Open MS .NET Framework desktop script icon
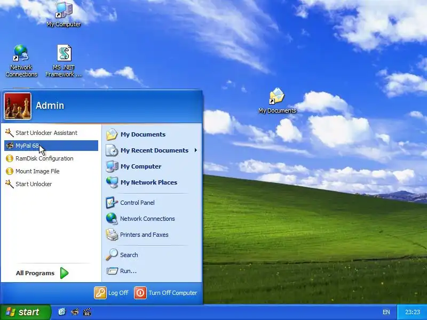The image size is (427, 320). pos(64,61)
